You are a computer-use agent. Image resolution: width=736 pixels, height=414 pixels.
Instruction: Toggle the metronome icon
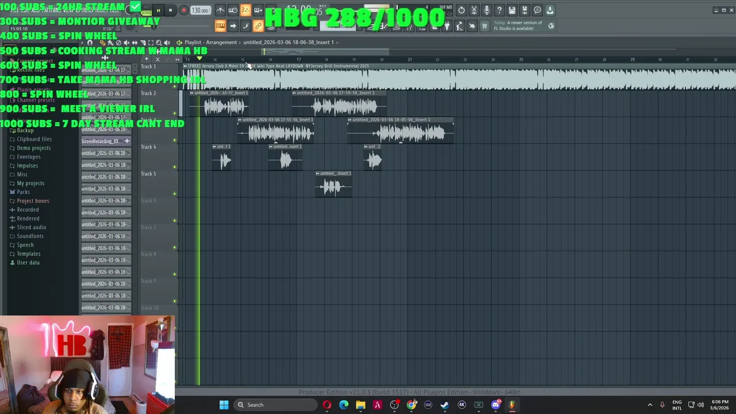pos(220,10)
